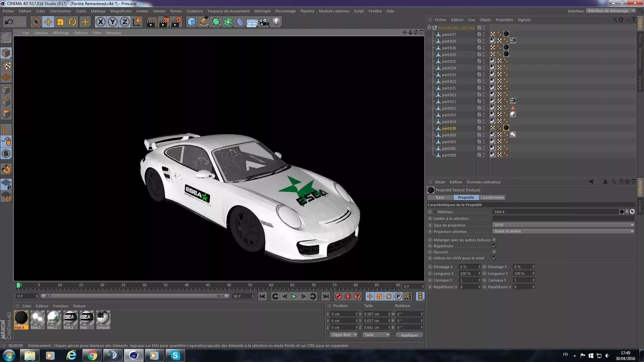The height and width of the screenshot is (362, 644).
Task: Play the animation forward
Action: [294, 296]
